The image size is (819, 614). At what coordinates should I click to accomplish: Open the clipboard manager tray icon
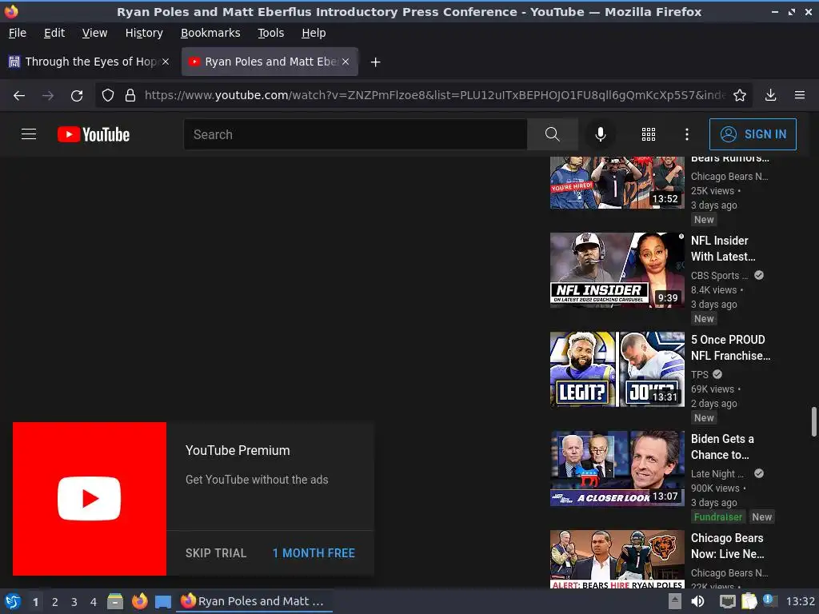tap(749, 601)
